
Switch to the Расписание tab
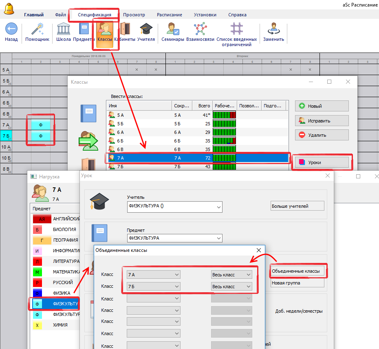pos(170,15)
